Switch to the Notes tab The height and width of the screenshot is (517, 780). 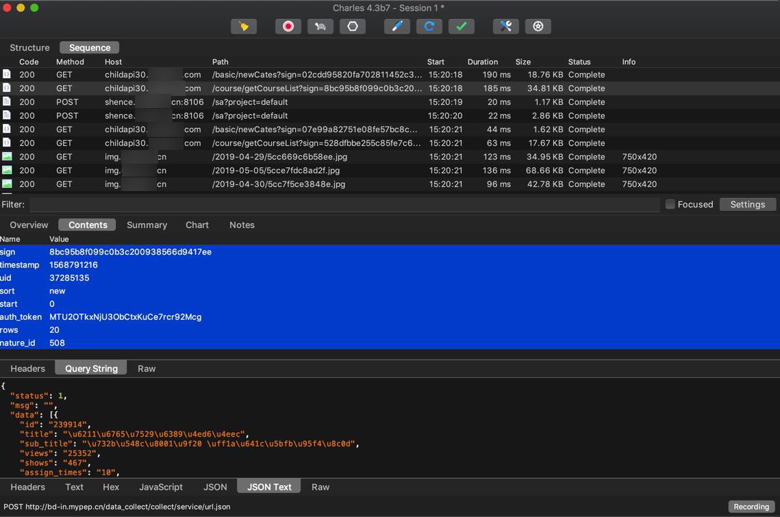pos(242,225)
